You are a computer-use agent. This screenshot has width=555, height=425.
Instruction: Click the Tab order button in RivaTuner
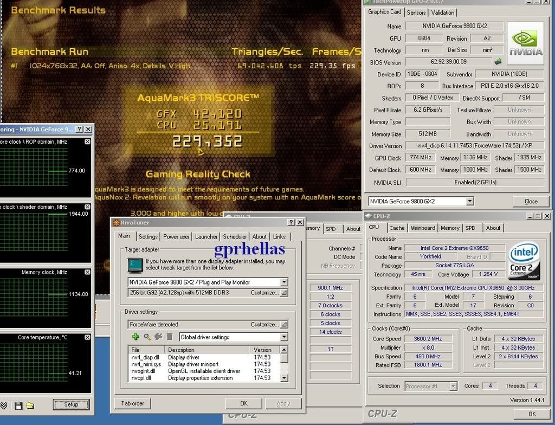[133, 403]
